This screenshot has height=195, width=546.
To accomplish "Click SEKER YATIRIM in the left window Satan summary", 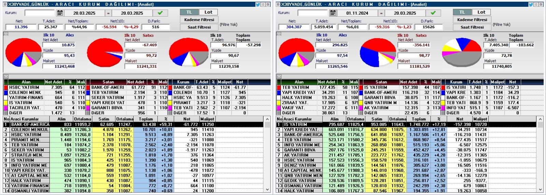I will 107,98.
